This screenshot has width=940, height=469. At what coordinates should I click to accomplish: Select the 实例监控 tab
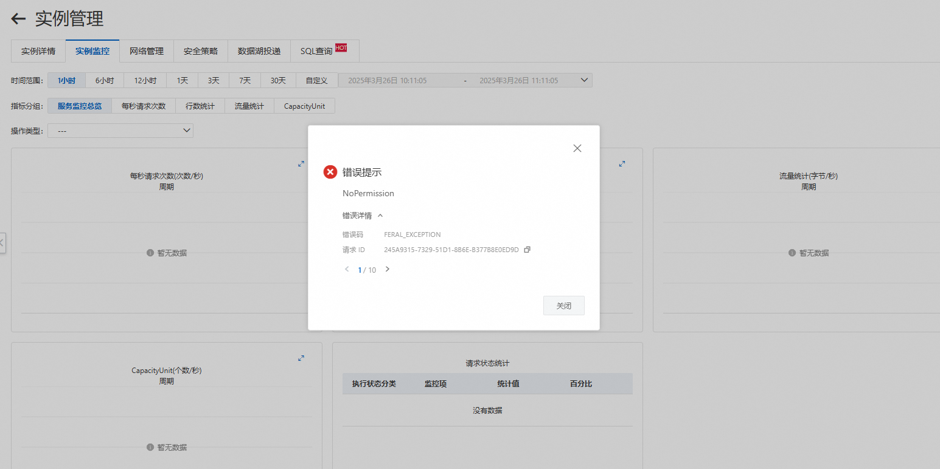[x=92, y=51]
